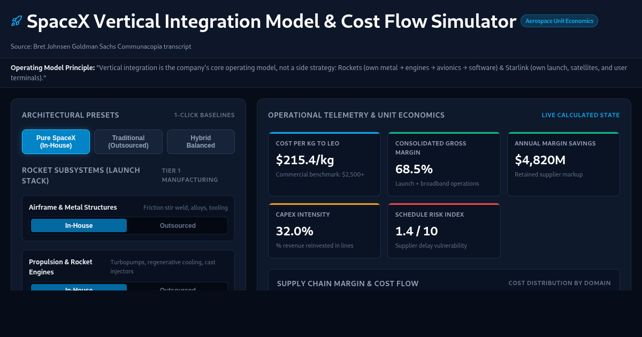Click the Commercial benchmark: $2,500+ note
The image size is (642, 337).
point(320,174)
